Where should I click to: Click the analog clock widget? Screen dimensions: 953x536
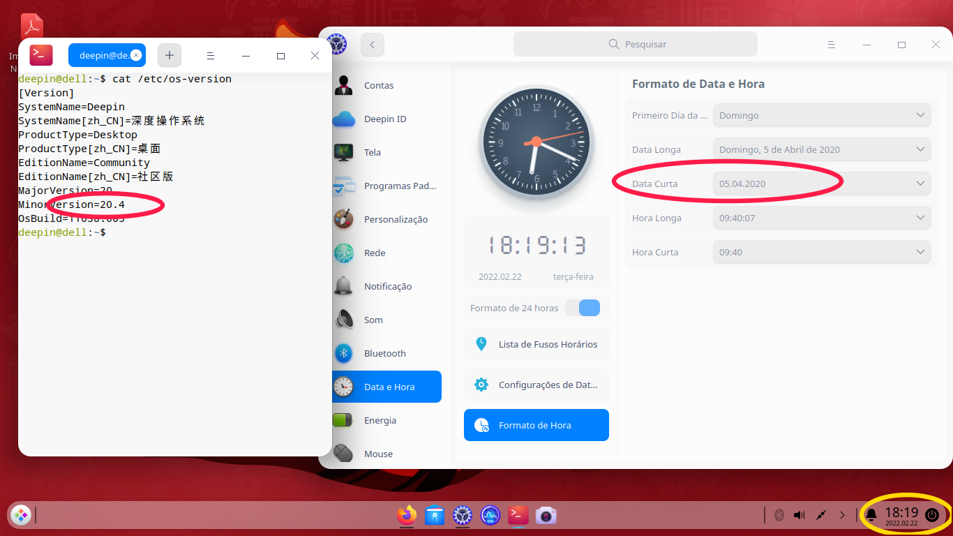pos(536,142)
